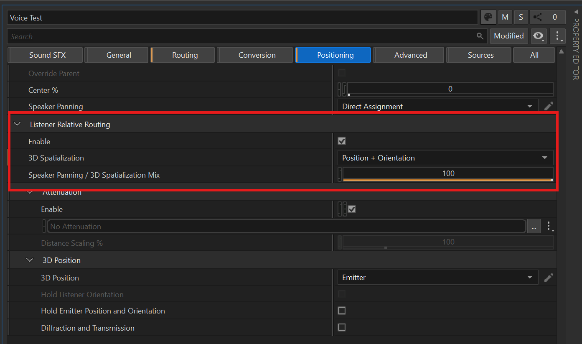Click the color palette icon
This screenshot has height=344, width=582.
488,17
